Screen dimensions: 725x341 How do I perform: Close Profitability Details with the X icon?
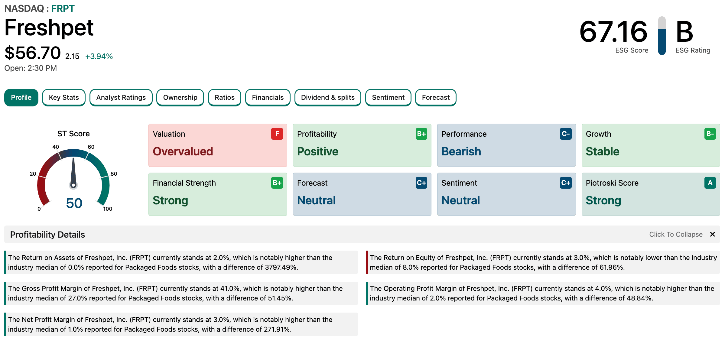click(x=712, y=234)
